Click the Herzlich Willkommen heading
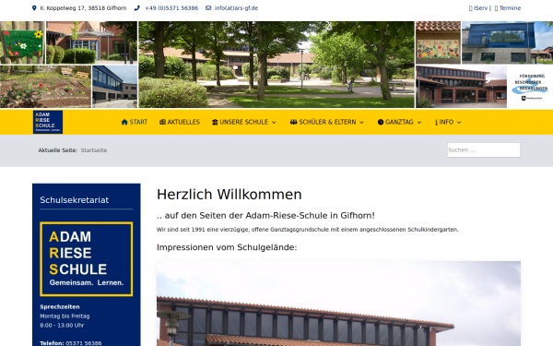This screenshot has height=346, width=553. [x=229, y=195]
